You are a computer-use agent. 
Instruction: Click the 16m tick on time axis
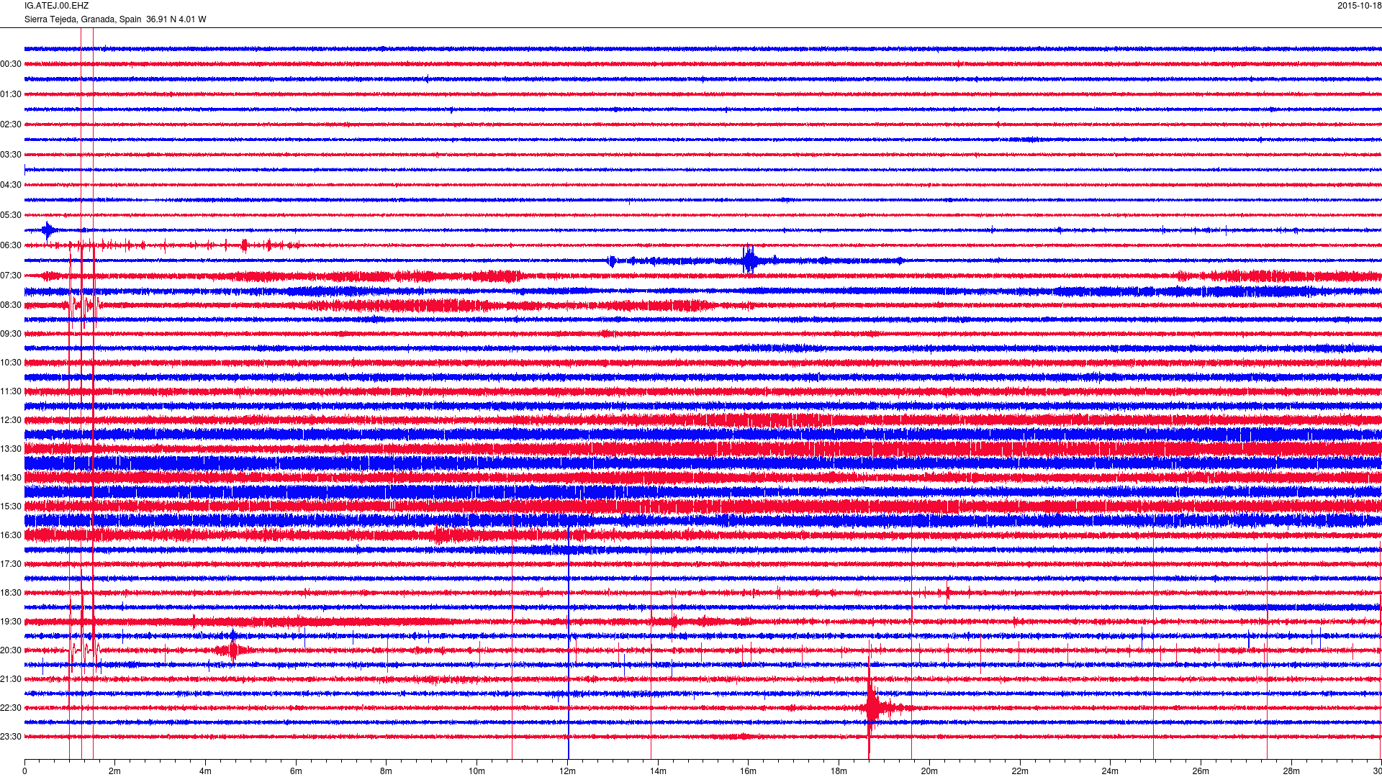click(749, 771)
